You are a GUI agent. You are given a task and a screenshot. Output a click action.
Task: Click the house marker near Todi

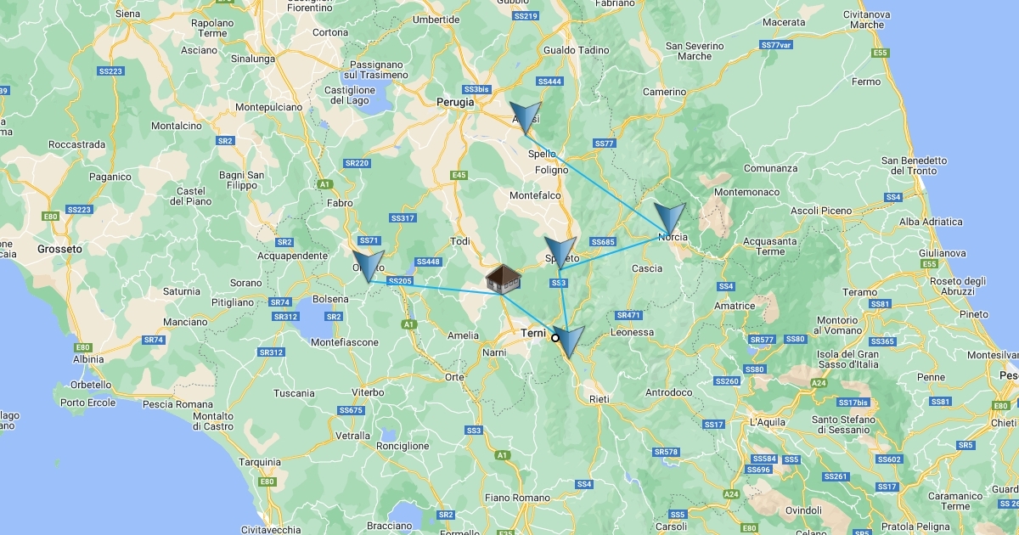(504, 279)
